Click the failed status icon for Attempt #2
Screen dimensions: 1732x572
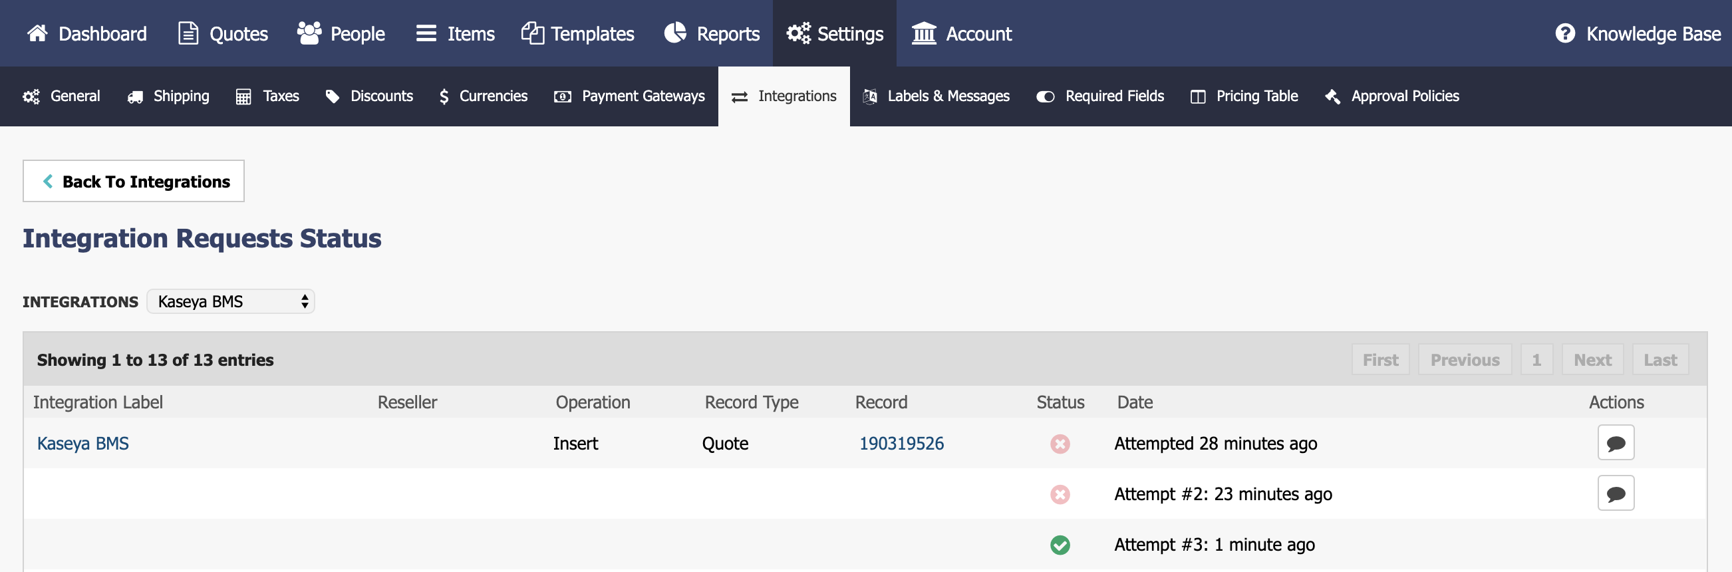click(x=1060, y=495)
